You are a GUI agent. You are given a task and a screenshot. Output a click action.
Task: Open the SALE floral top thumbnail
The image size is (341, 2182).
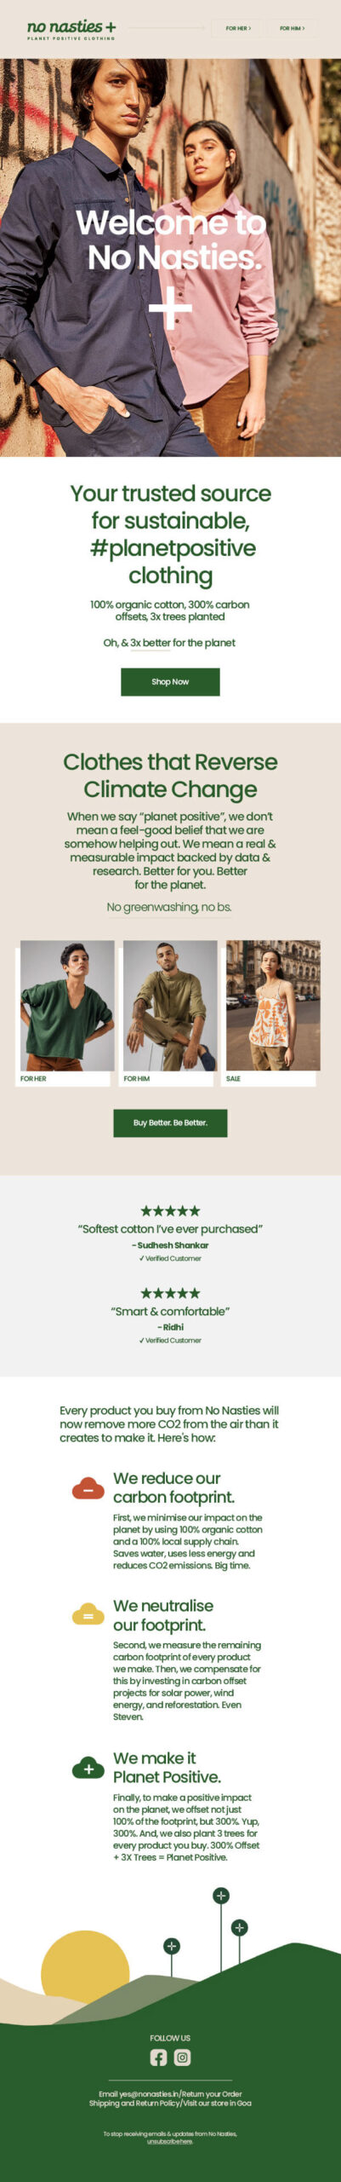tap(273, 1013)
